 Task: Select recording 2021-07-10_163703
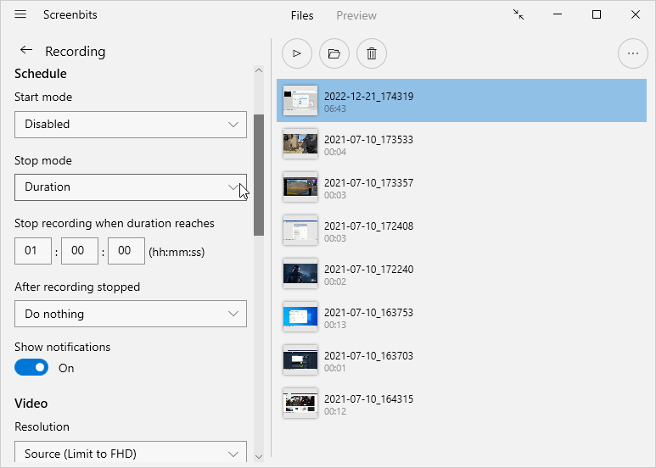[462, 360]
